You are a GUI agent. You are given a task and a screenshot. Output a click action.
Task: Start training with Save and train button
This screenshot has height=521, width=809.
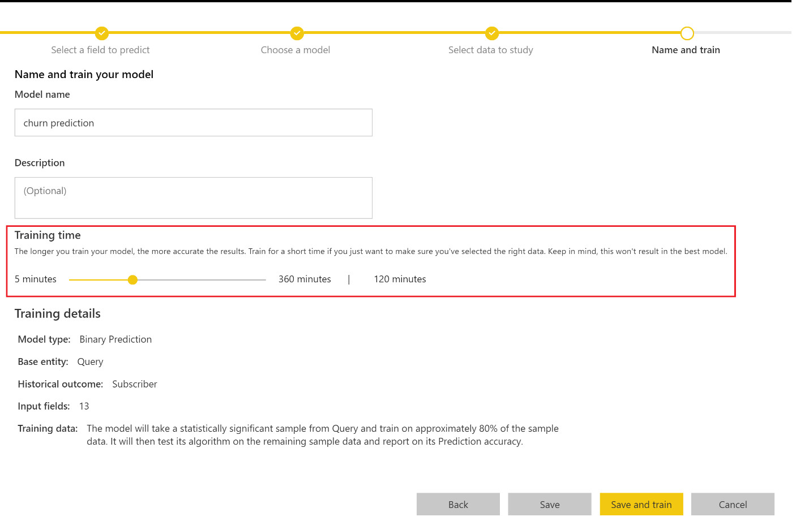tap(641, 504)
